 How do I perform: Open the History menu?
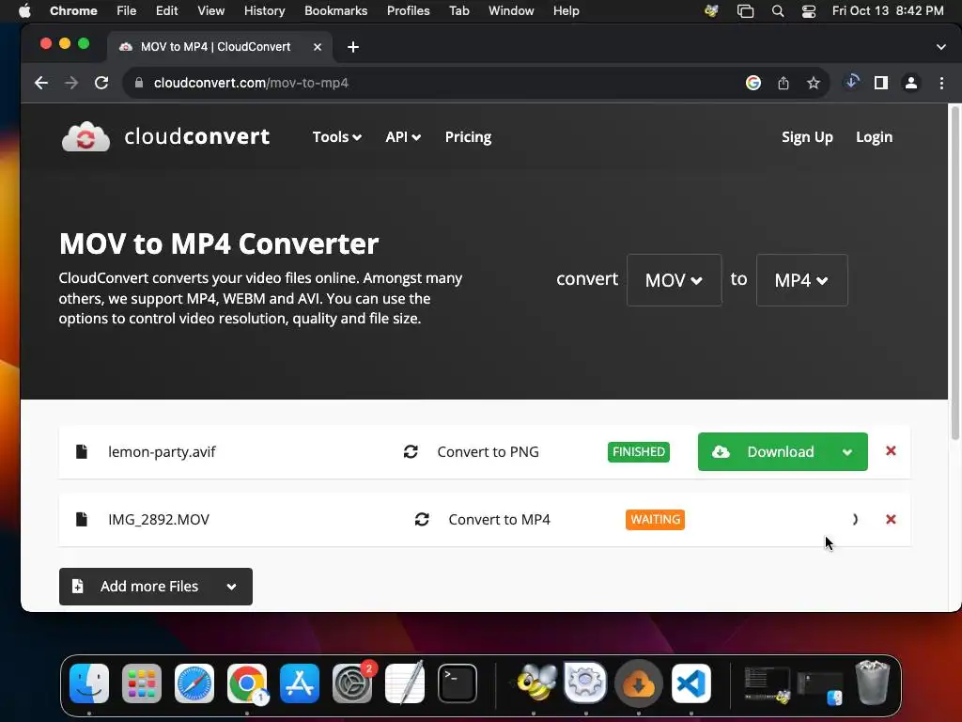(x=264, y=11)
